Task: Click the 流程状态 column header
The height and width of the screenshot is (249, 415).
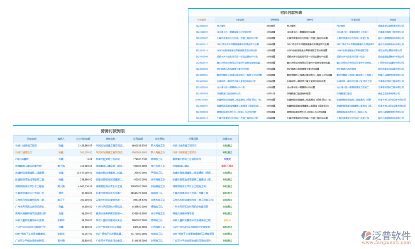Action: coord(227,139)
